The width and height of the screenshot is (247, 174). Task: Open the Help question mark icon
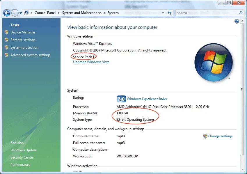[237, 21]
